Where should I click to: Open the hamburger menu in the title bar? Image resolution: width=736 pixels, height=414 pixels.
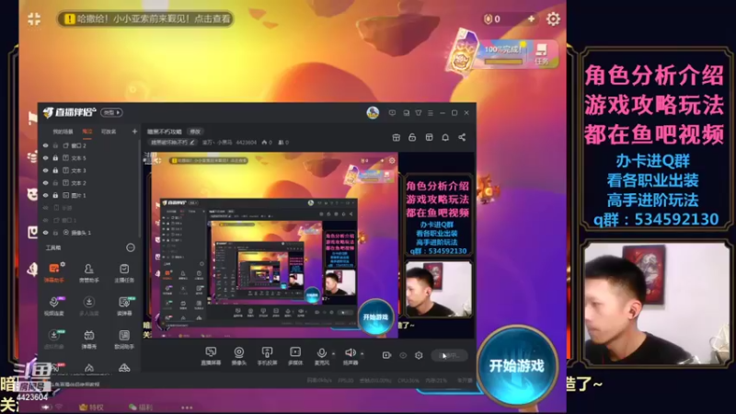pyautogui.click(x=430, y=113)
